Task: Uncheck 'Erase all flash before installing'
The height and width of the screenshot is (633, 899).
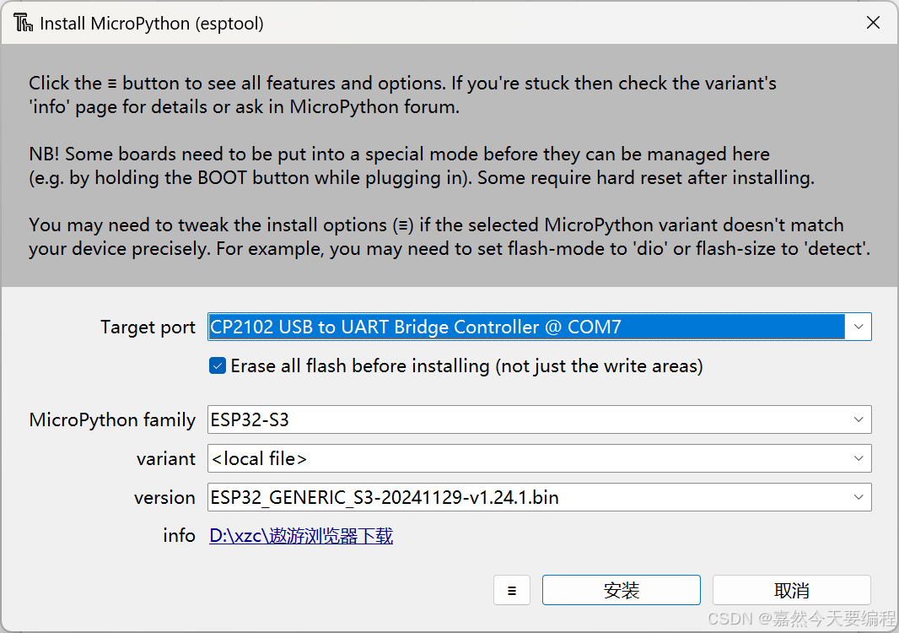Action: [218, 365]
